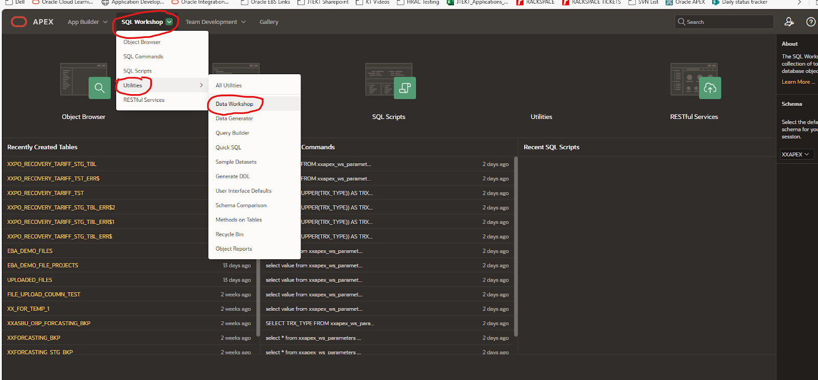Screen dimensions: 818x380
Task: Choose Data Workshop in submenu
Action: [234, 104]
